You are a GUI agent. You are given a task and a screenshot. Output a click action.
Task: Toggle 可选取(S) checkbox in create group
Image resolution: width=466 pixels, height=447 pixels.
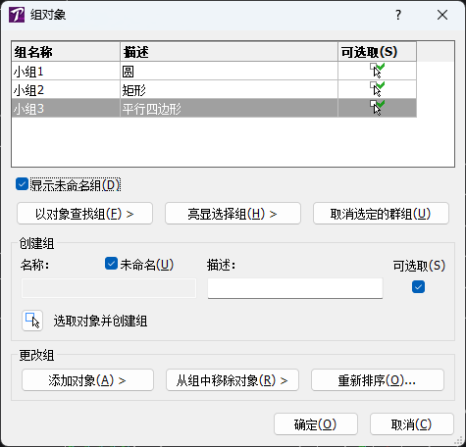pos(418,287)
